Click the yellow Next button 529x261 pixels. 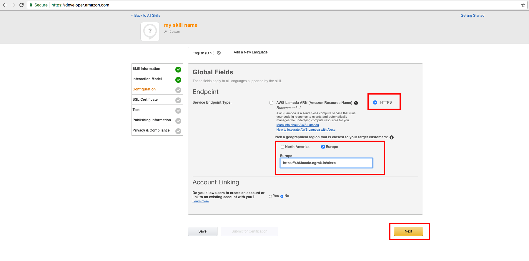tap(408, 231)
